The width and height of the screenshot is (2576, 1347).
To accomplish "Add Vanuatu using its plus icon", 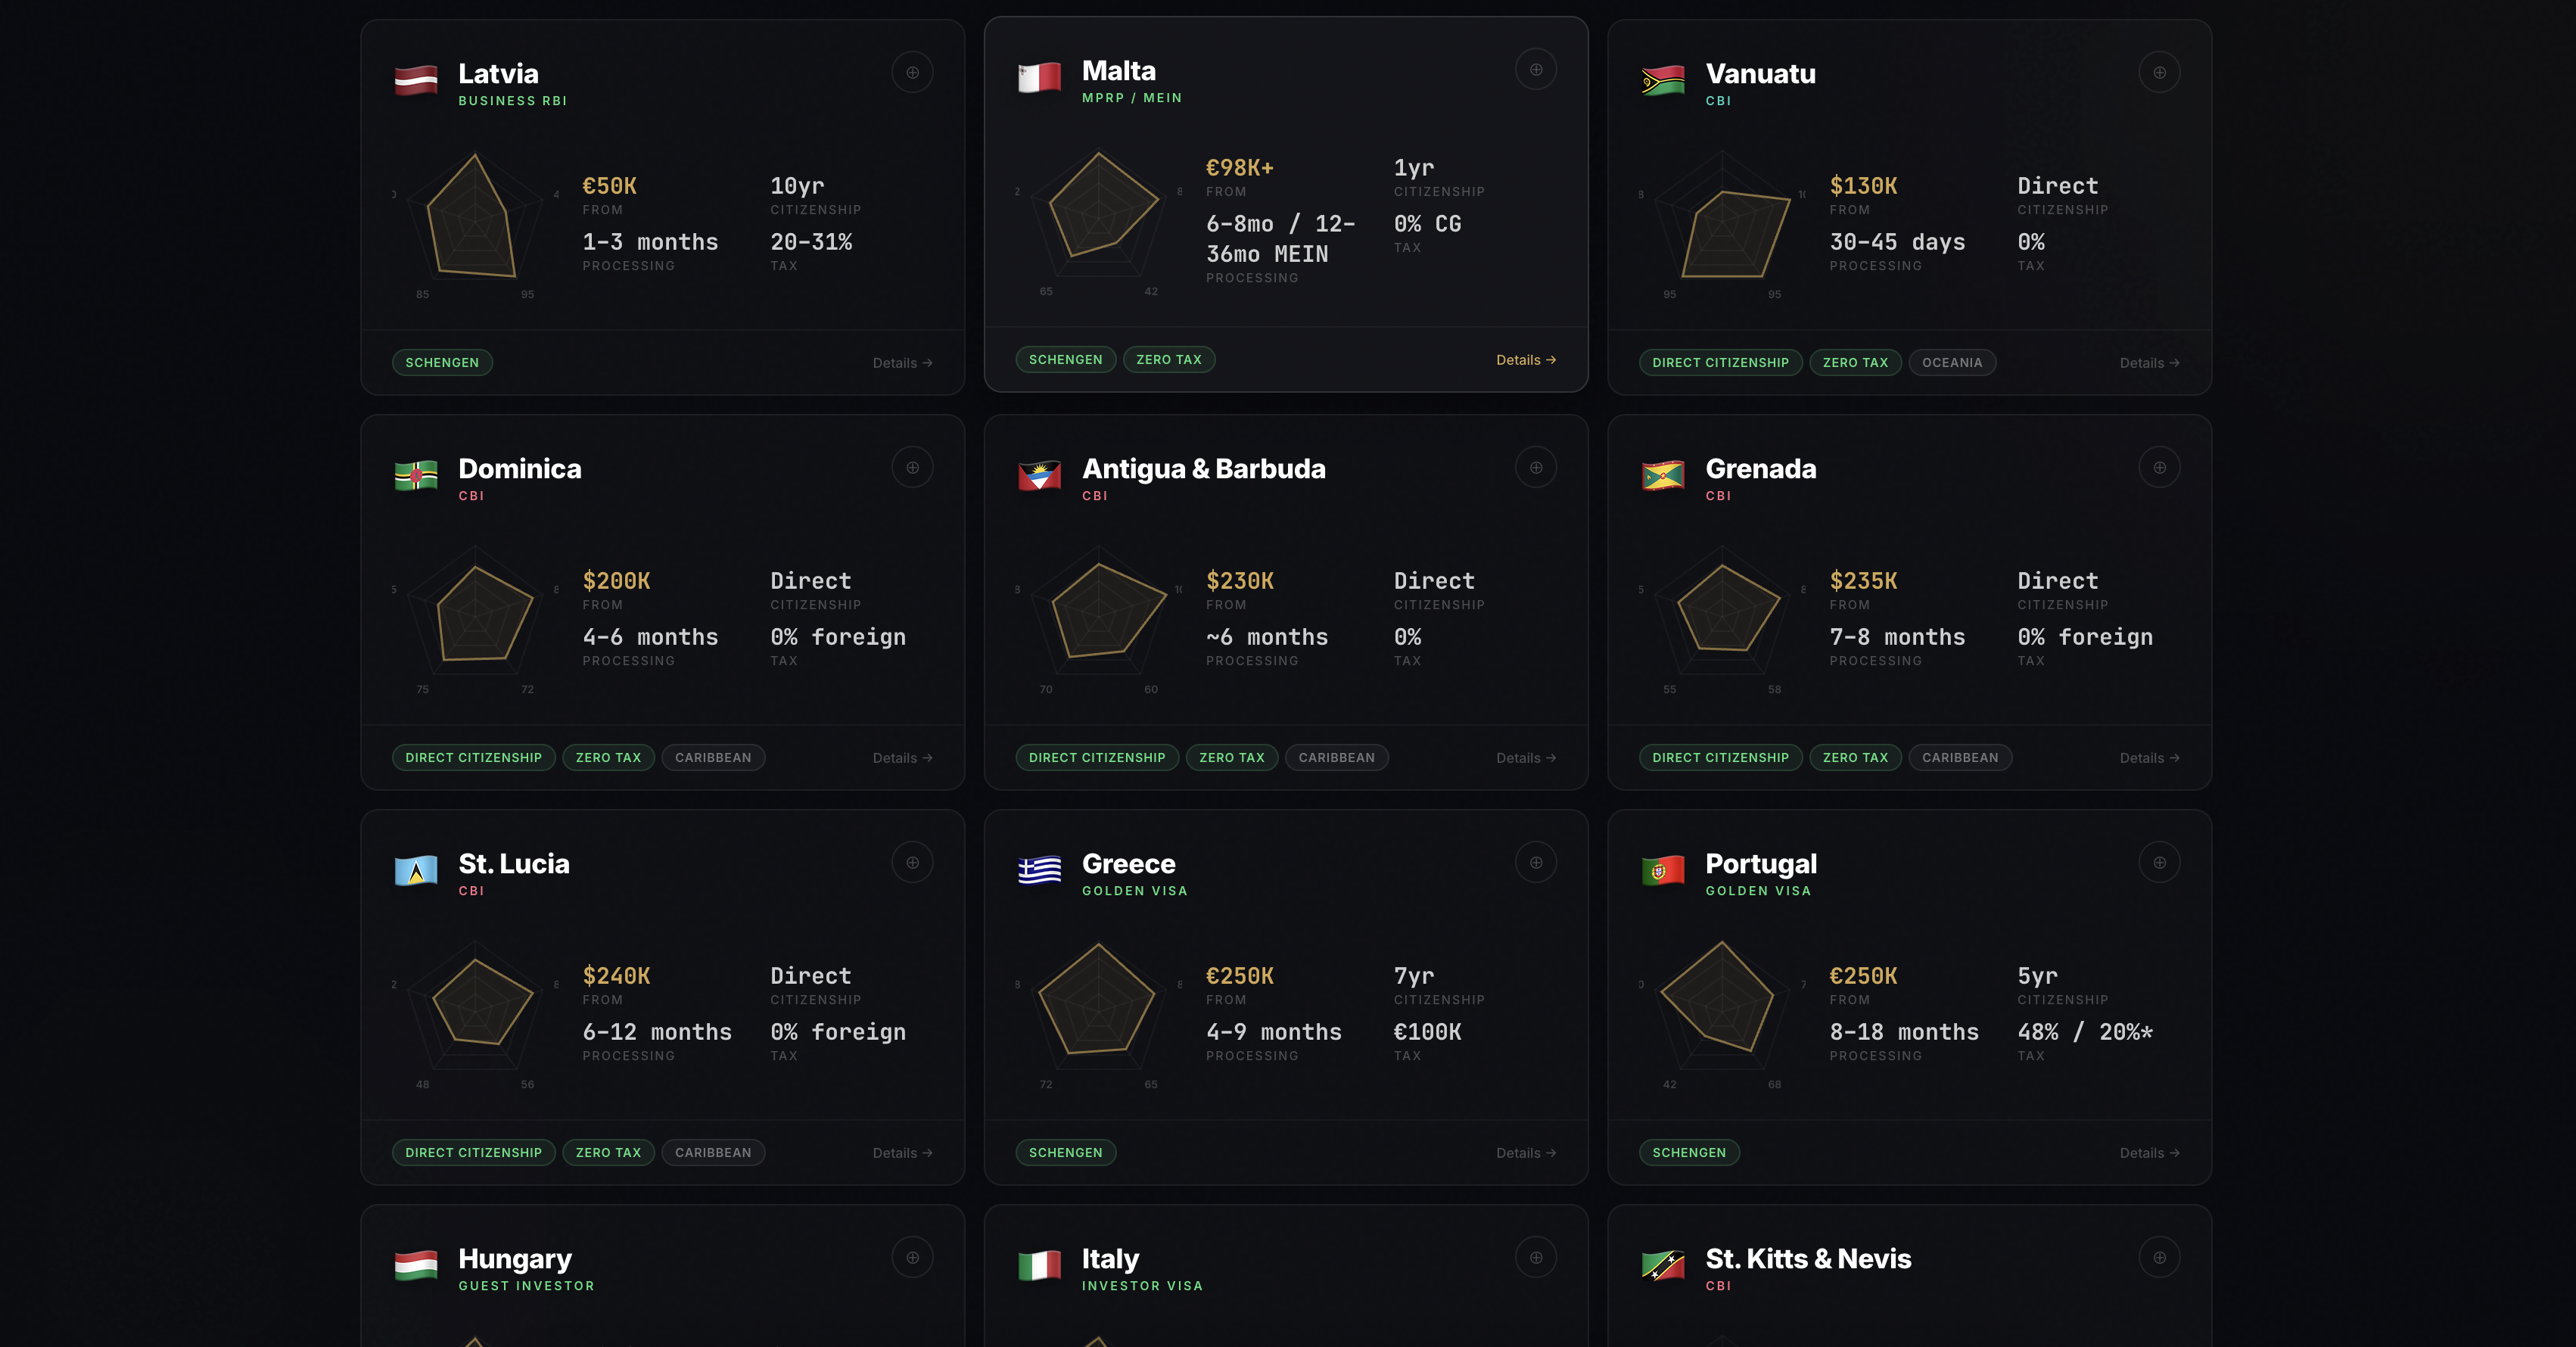I will [x=2160, y=71].
